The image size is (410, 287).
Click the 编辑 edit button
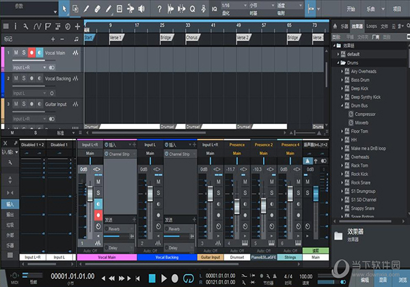pyautogui.click(x=364, y=280)
